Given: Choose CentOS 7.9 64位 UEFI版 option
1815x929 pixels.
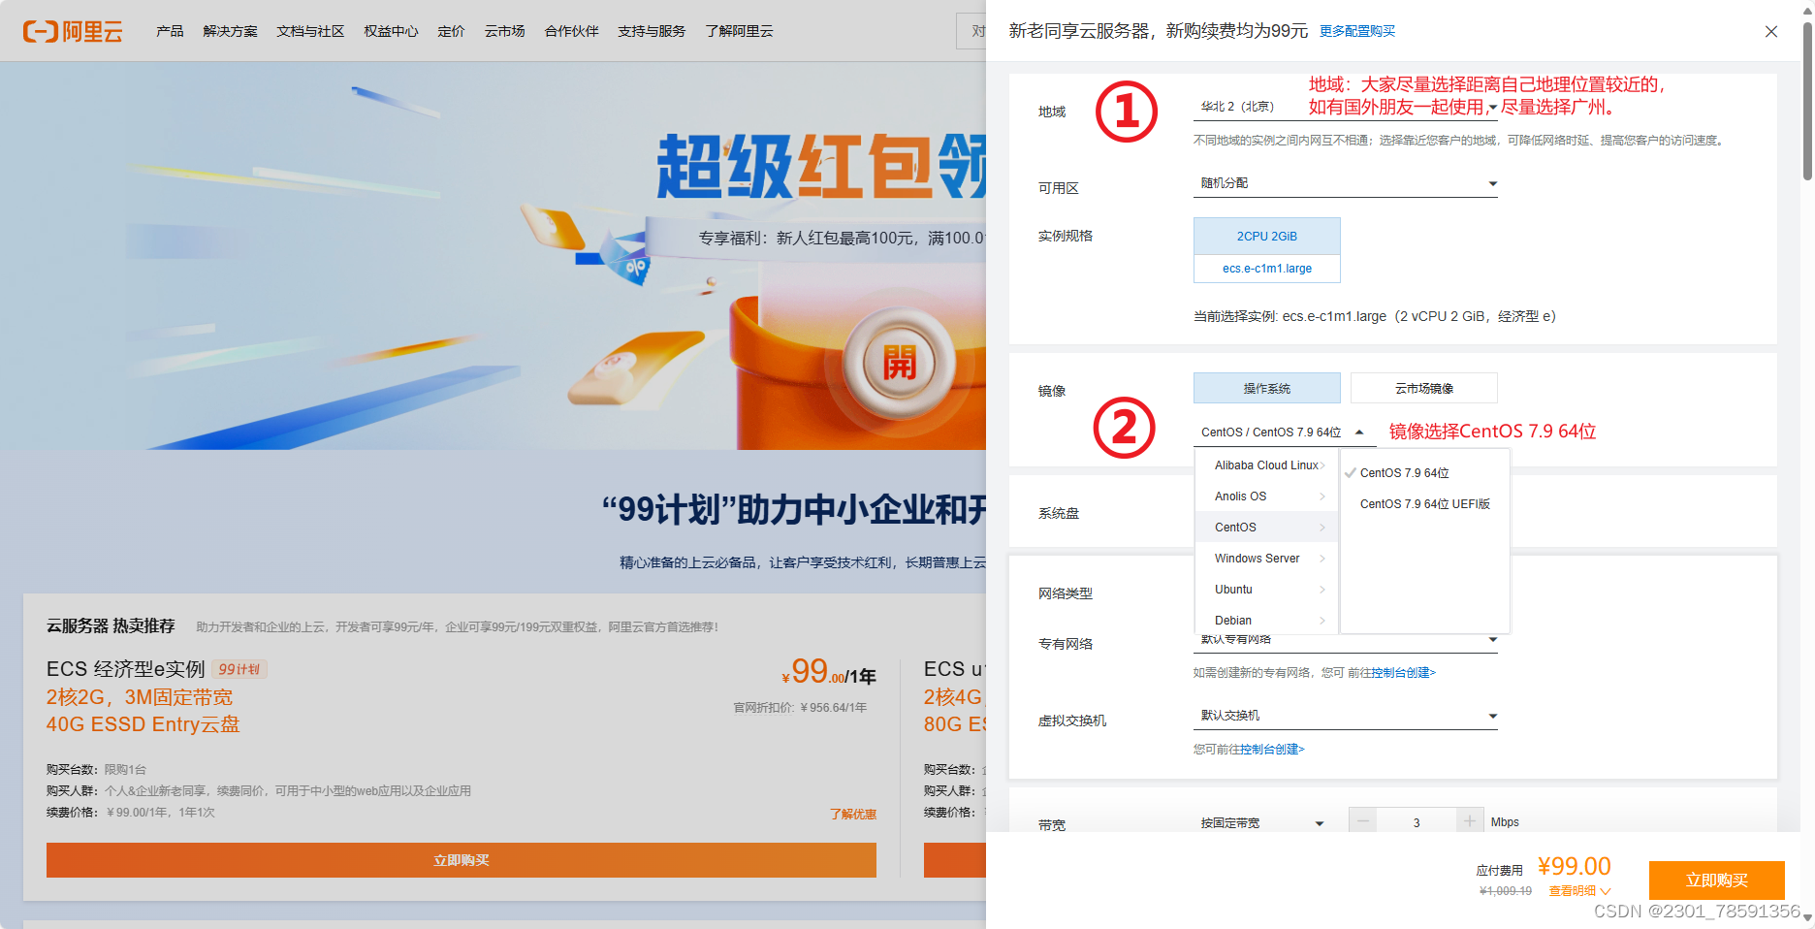Looking at the screenshot, I should pyautogui.click(x=1424, y=504).
